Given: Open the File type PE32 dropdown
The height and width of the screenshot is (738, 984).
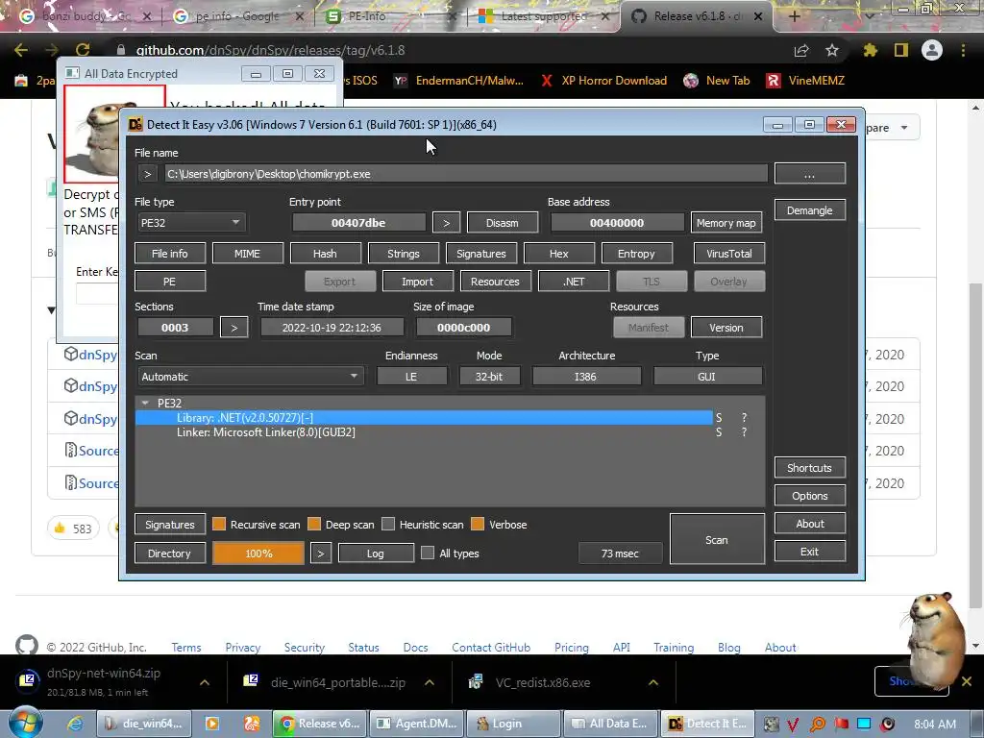Looking at the screenshot, I should pos(191,223).
